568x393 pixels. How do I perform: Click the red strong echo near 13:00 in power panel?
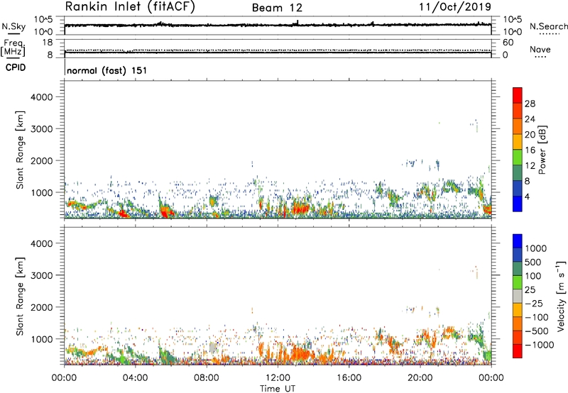click(x=300, y=209)
